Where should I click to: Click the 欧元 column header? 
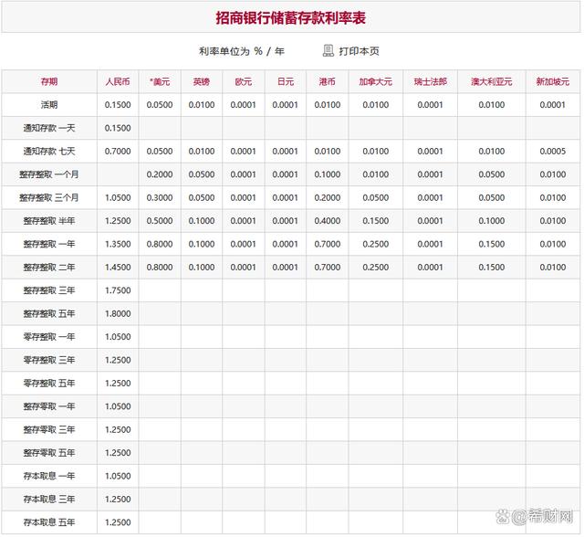pos(243,81)
